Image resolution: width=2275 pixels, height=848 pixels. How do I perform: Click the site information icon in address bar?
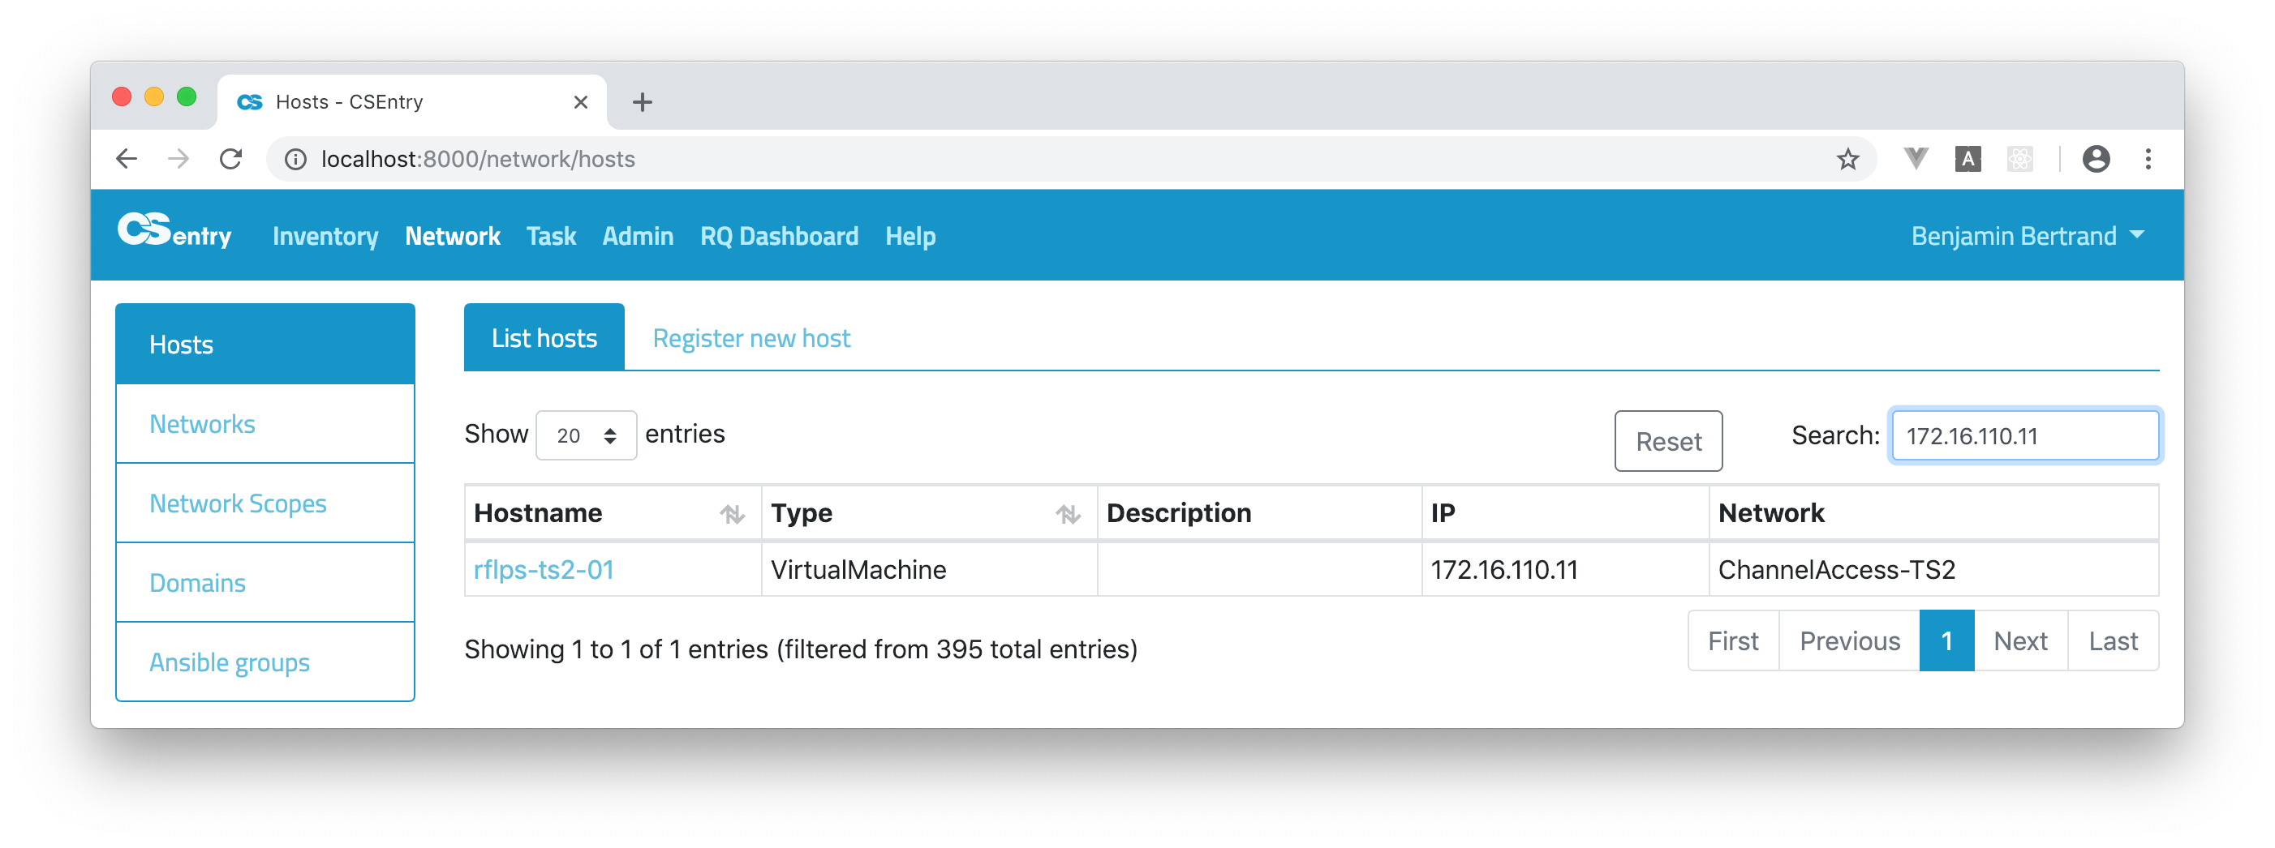click(x=295, y=159)
